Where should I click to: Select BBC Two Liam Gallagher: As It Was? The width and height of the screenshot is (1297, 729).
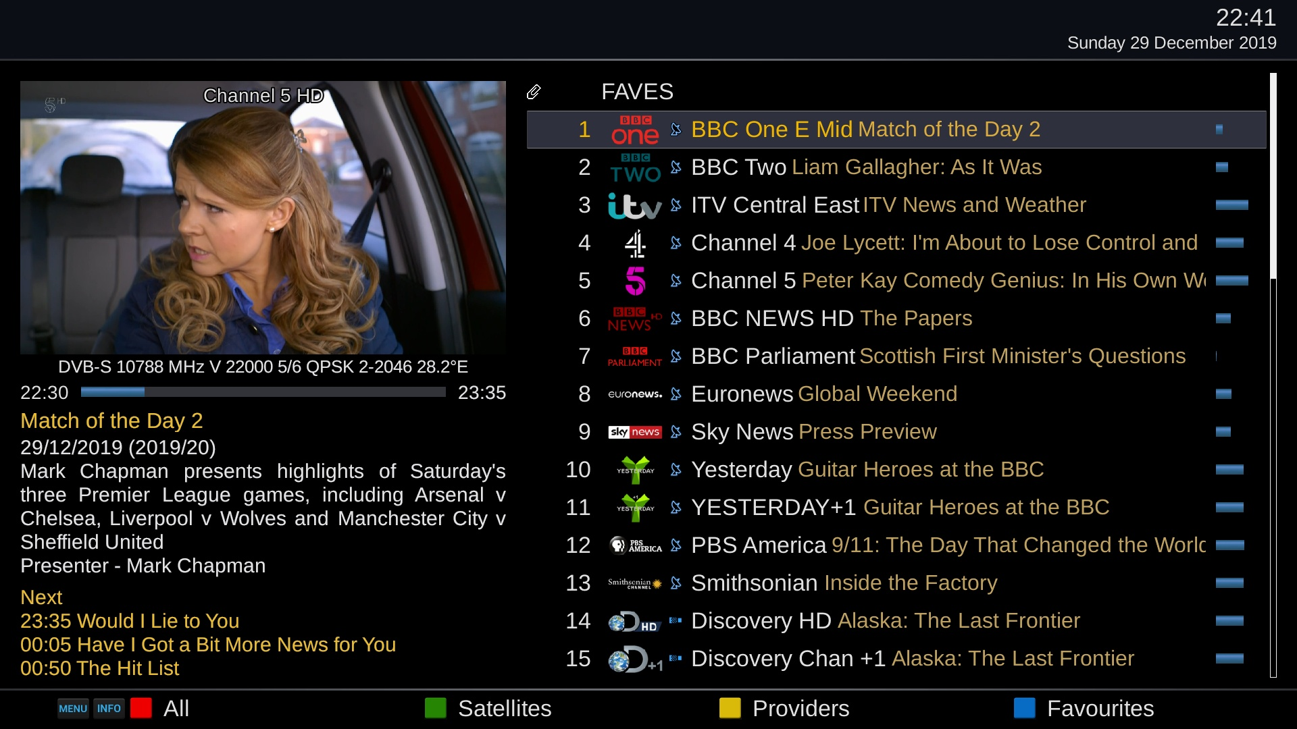pyautogui.click(x=896, y=167)
